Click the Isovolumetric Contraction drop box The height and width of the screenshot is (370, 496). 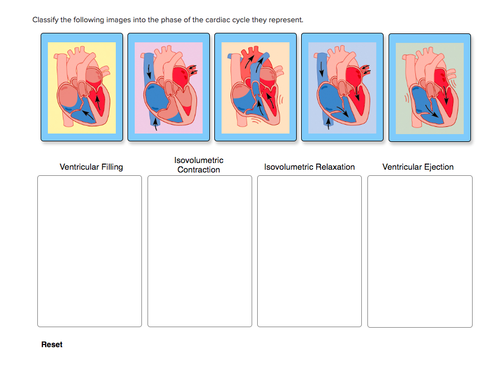click(x=200, y=251)
